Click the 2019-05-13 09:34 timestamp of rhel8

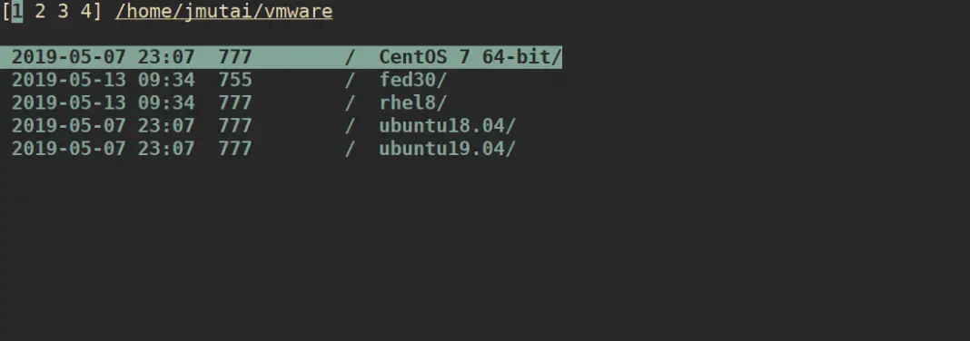[x=104, y=102]
